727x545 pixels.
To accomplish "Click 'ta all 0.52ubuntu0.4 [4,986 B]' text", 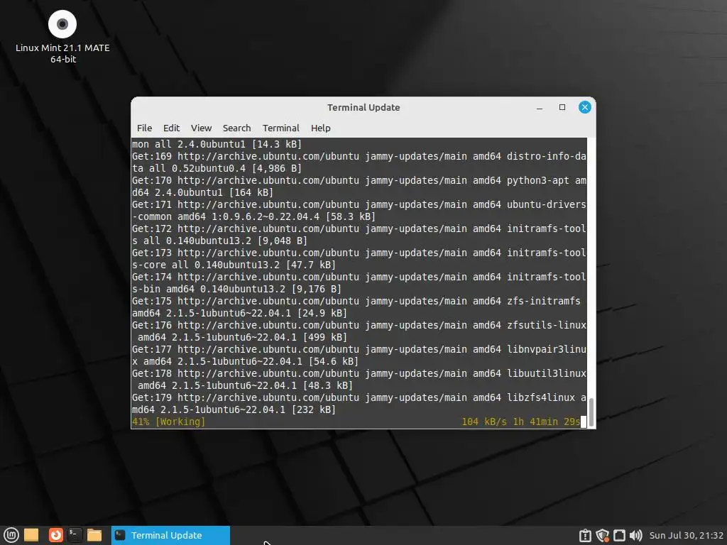I will point(217,169).
